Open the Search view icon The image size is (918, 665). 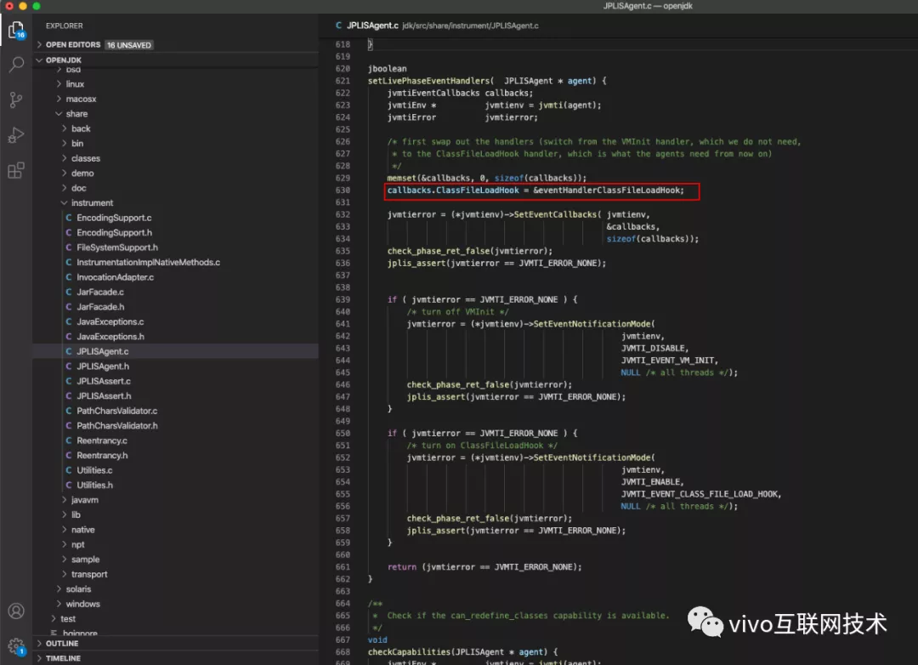(16, 65)
